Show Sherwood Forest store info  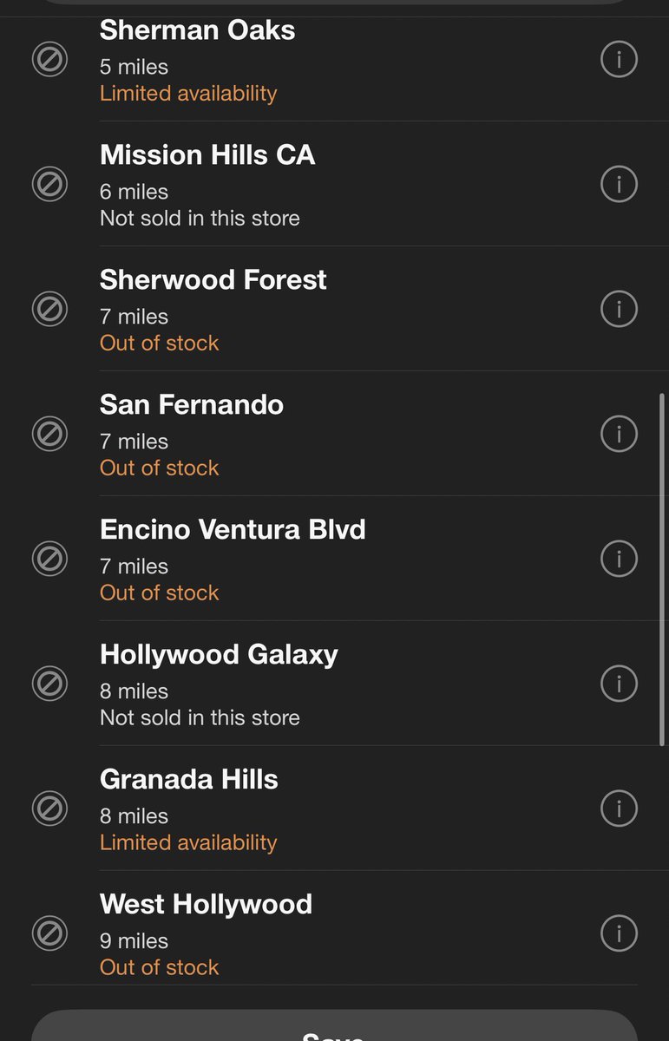point(619,309)
